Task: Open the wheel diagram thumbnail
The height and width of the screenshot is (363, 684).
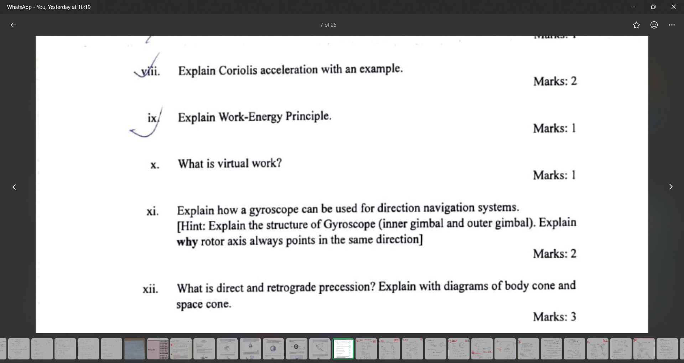Action: [297, 349]
